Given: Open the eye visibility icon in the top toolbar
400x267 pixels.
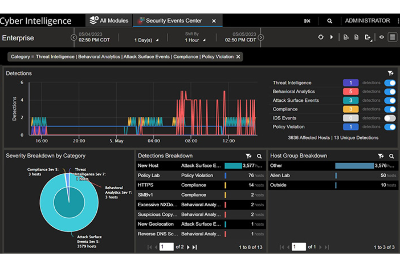Looking at the screenshot, I should (382, 38).
